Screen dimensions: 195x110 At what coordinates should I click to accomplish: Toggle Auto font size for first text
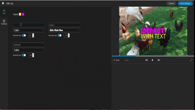click(24, 35)
